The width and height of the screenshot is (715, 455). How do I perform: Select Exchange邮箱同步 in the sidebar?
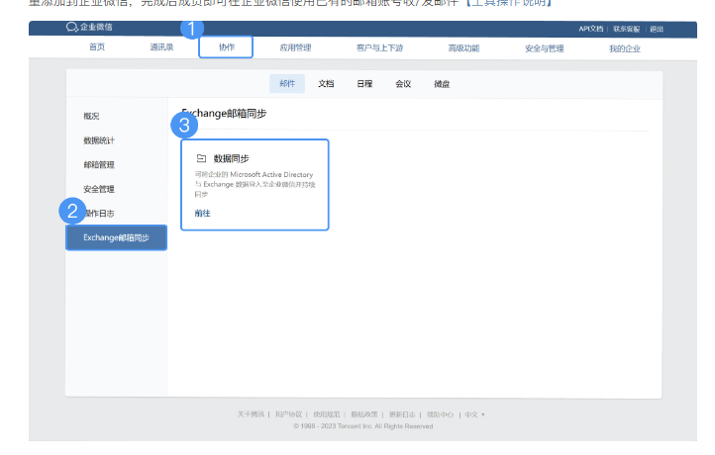pos(116,237)
